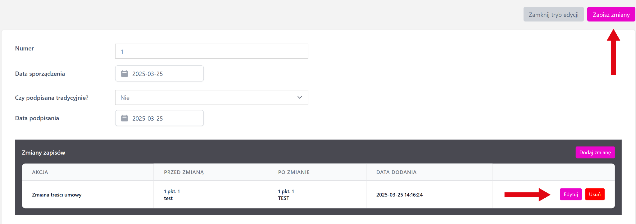The height and width of the screenshot is (224, 636).
Task: Delete the change row with Usuń
Action: click(595, 195)
